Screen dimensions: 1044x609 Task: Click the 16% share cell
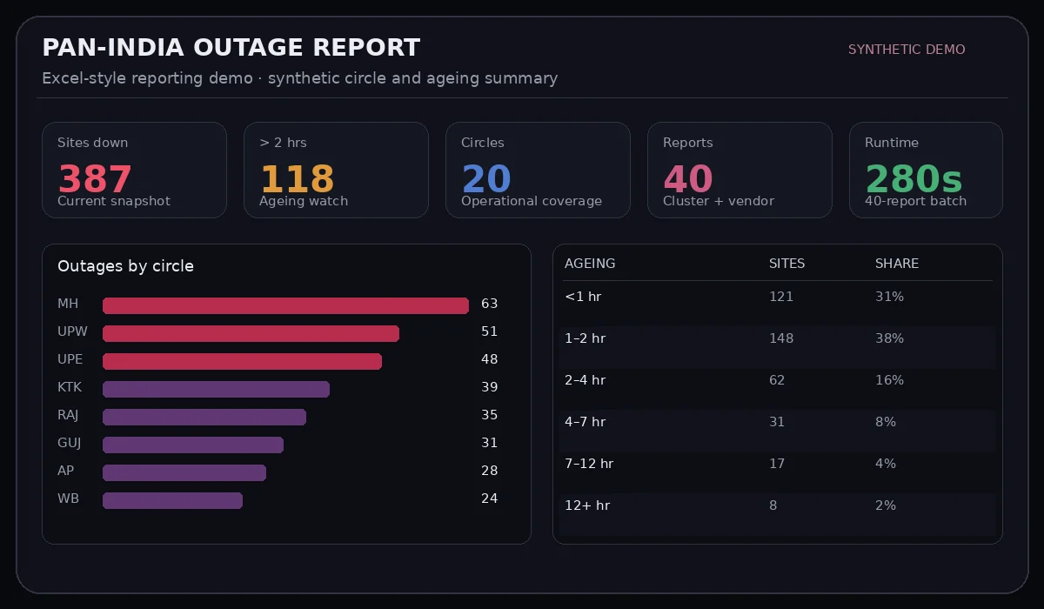890,380
